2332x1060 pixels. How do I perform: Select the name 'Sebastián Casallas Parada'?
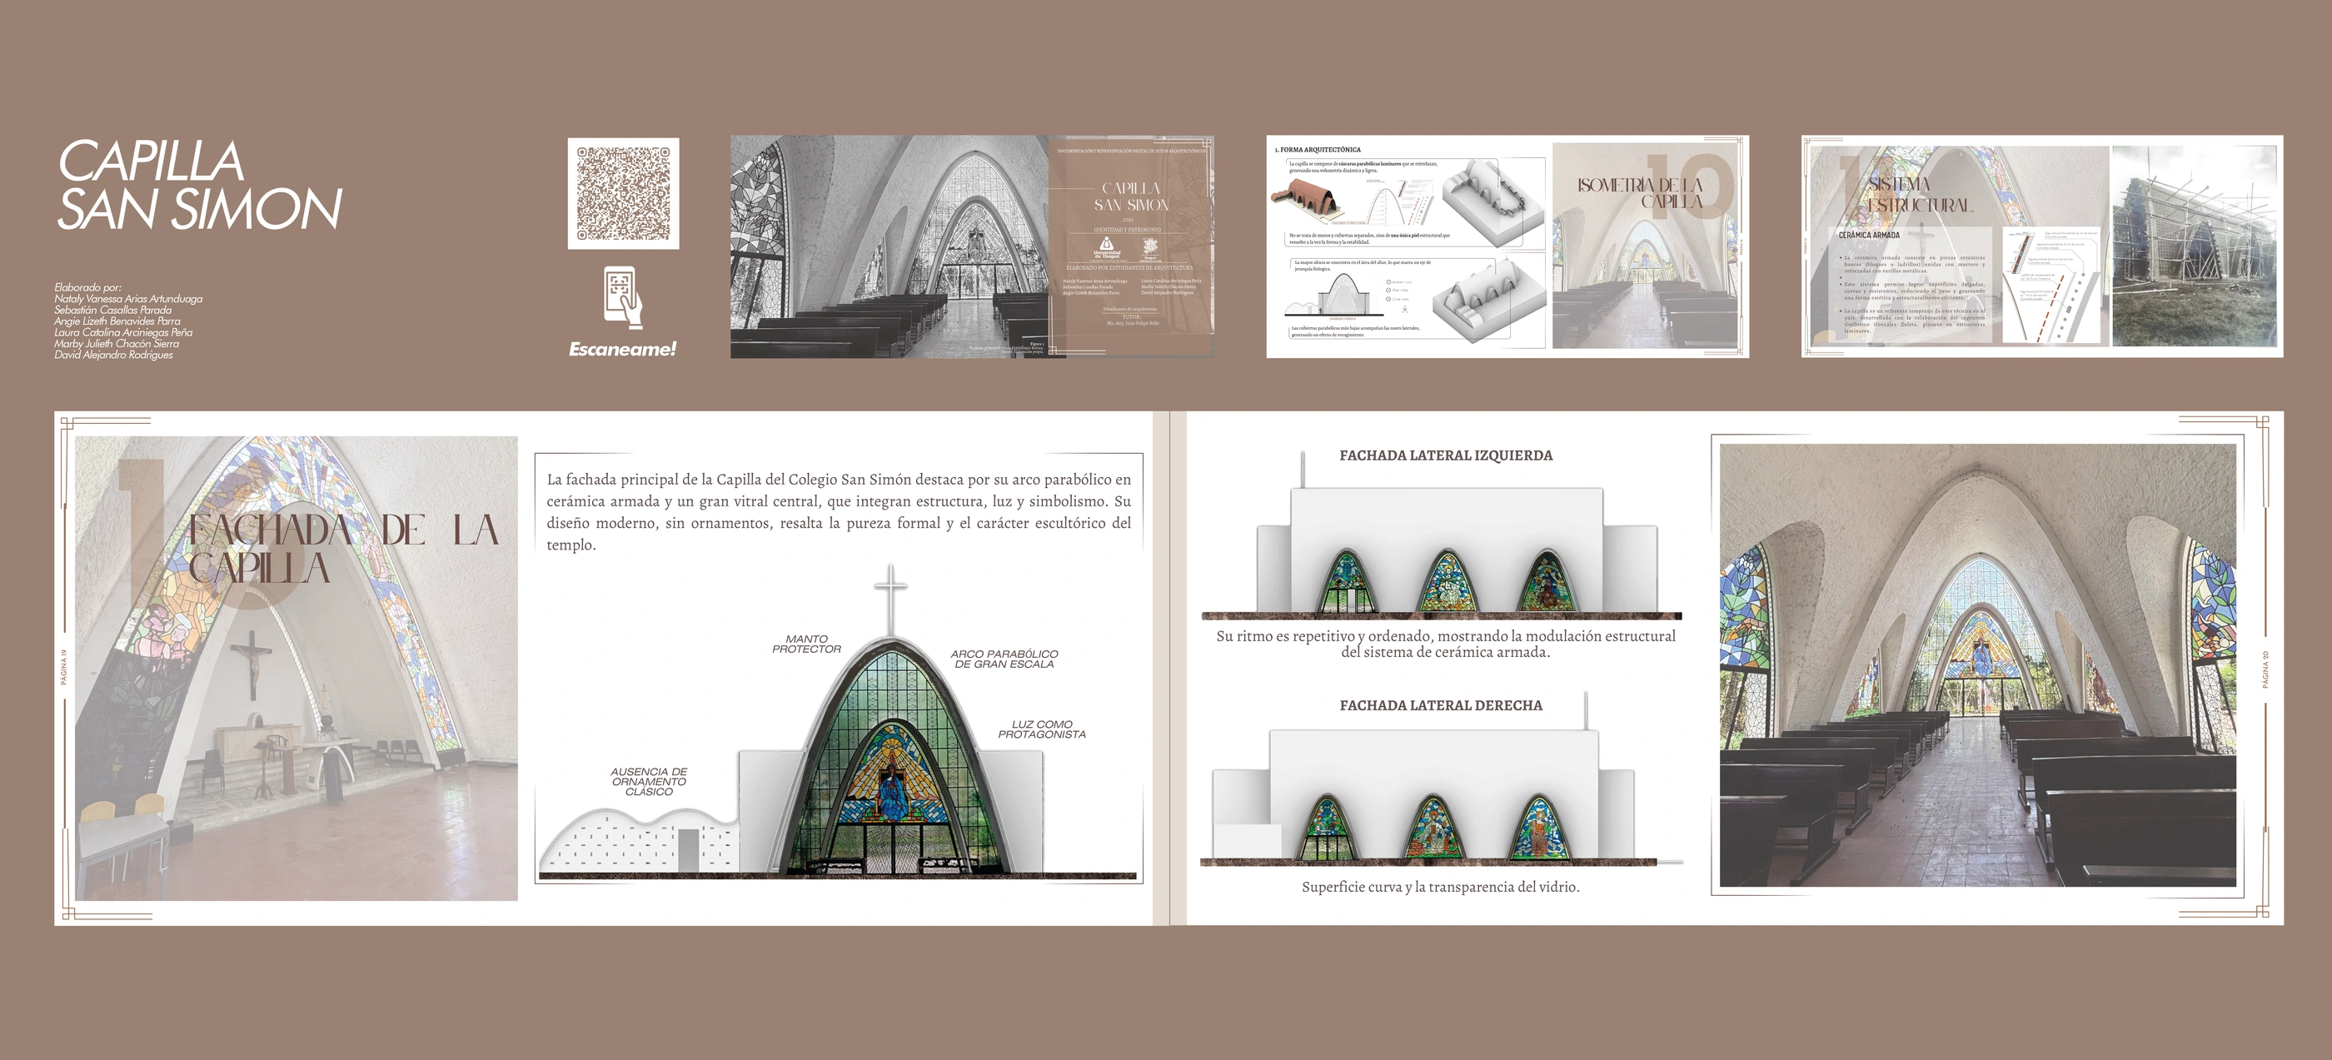pos(112,310)
